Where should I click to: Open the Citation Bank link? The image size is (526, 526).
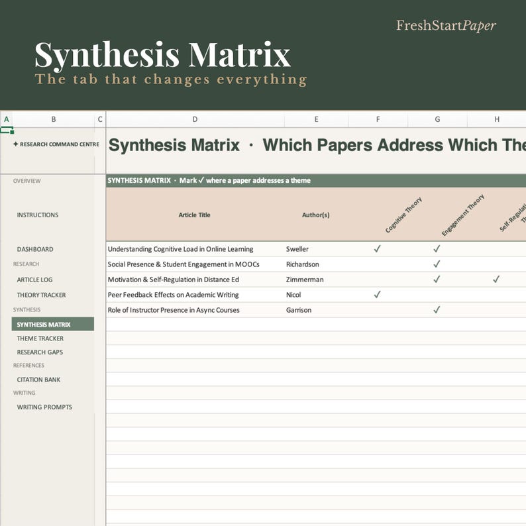coord(38,380)
